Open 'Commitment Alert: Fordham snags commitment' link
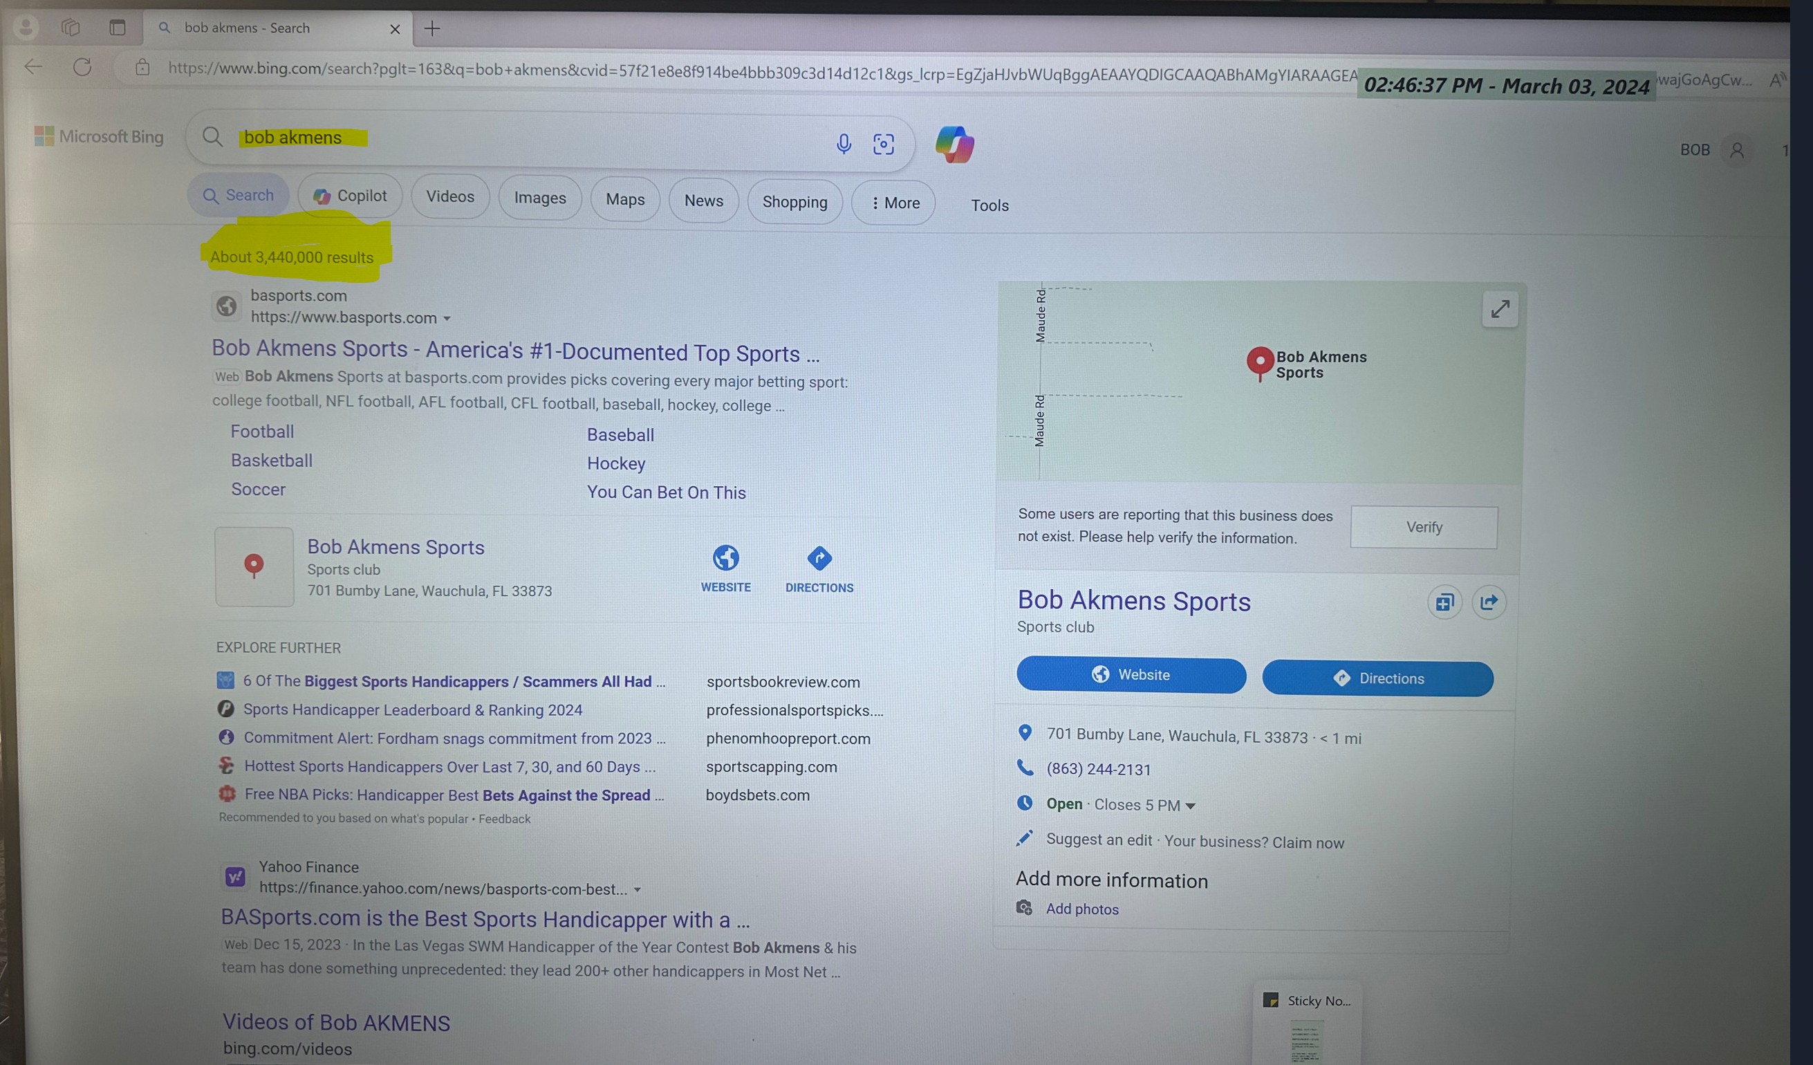 455,739
